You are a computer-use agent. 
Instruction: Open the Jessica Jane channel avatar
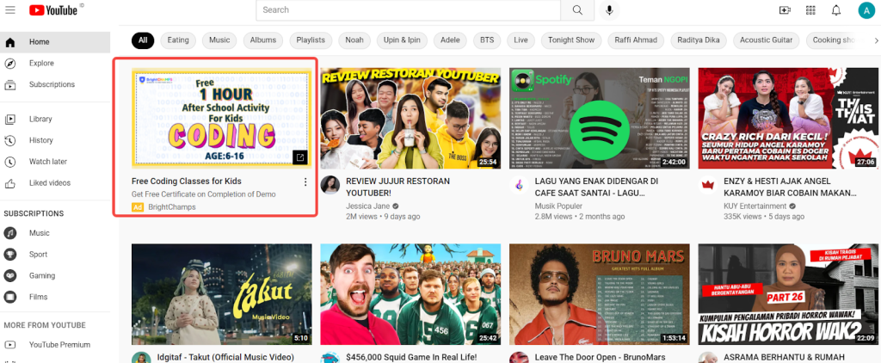330,185
